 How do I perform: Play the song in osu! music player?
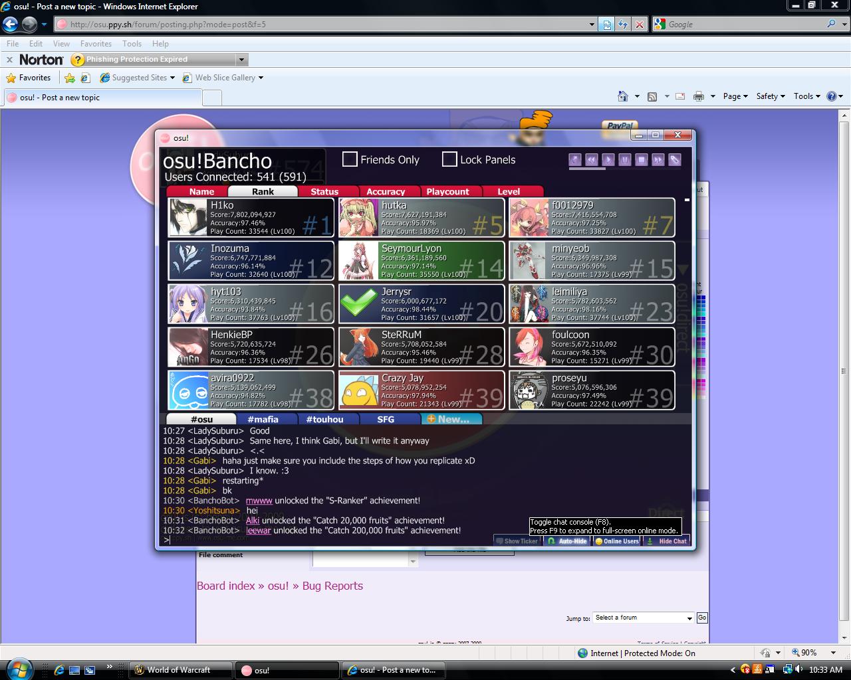click(608, 159)
